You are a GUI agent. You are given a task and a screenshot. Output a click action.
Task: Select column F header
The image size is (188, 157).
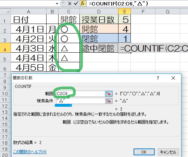coord(143,12)
